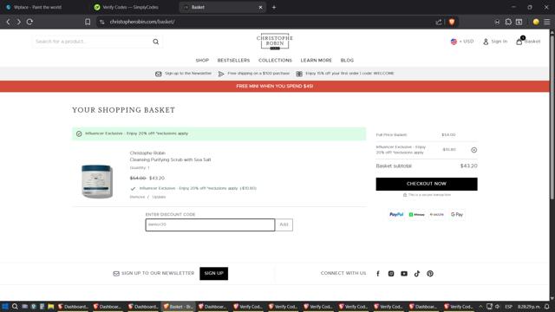
Task: Click the Windows Start button
Action: tap(5, 306)
